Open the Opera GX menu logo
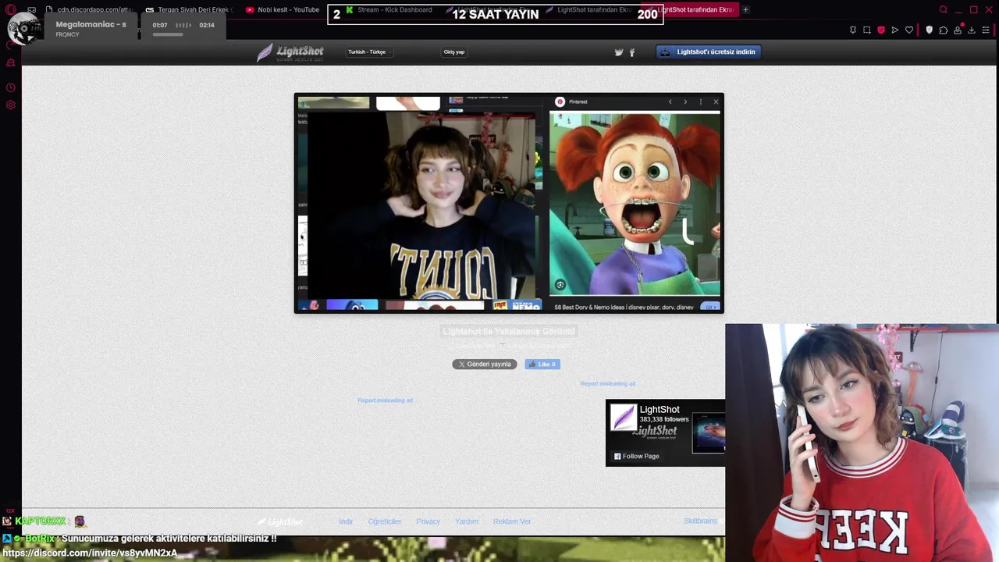 coord(11,9)
